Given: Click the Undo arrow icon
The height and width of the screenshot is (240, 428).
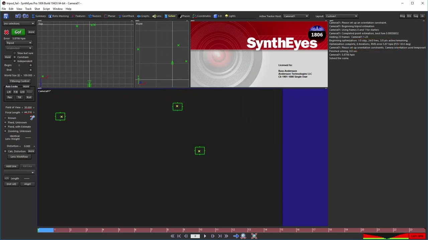Looking at the screenshot, I should pyautogui.click(x=18, y=16).
